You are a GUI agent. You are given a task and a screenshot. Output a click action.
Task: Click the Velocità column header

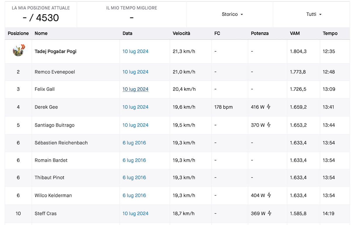(x=181, y=33)
